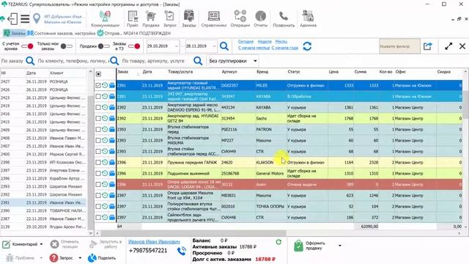Click the По заказу search field

pos(13,61)
